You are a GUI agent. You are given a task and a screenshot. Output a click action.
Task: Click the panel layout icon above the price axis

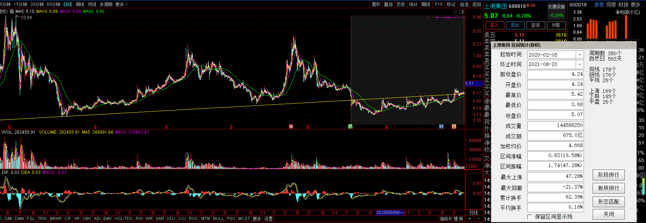pos(462,11)
